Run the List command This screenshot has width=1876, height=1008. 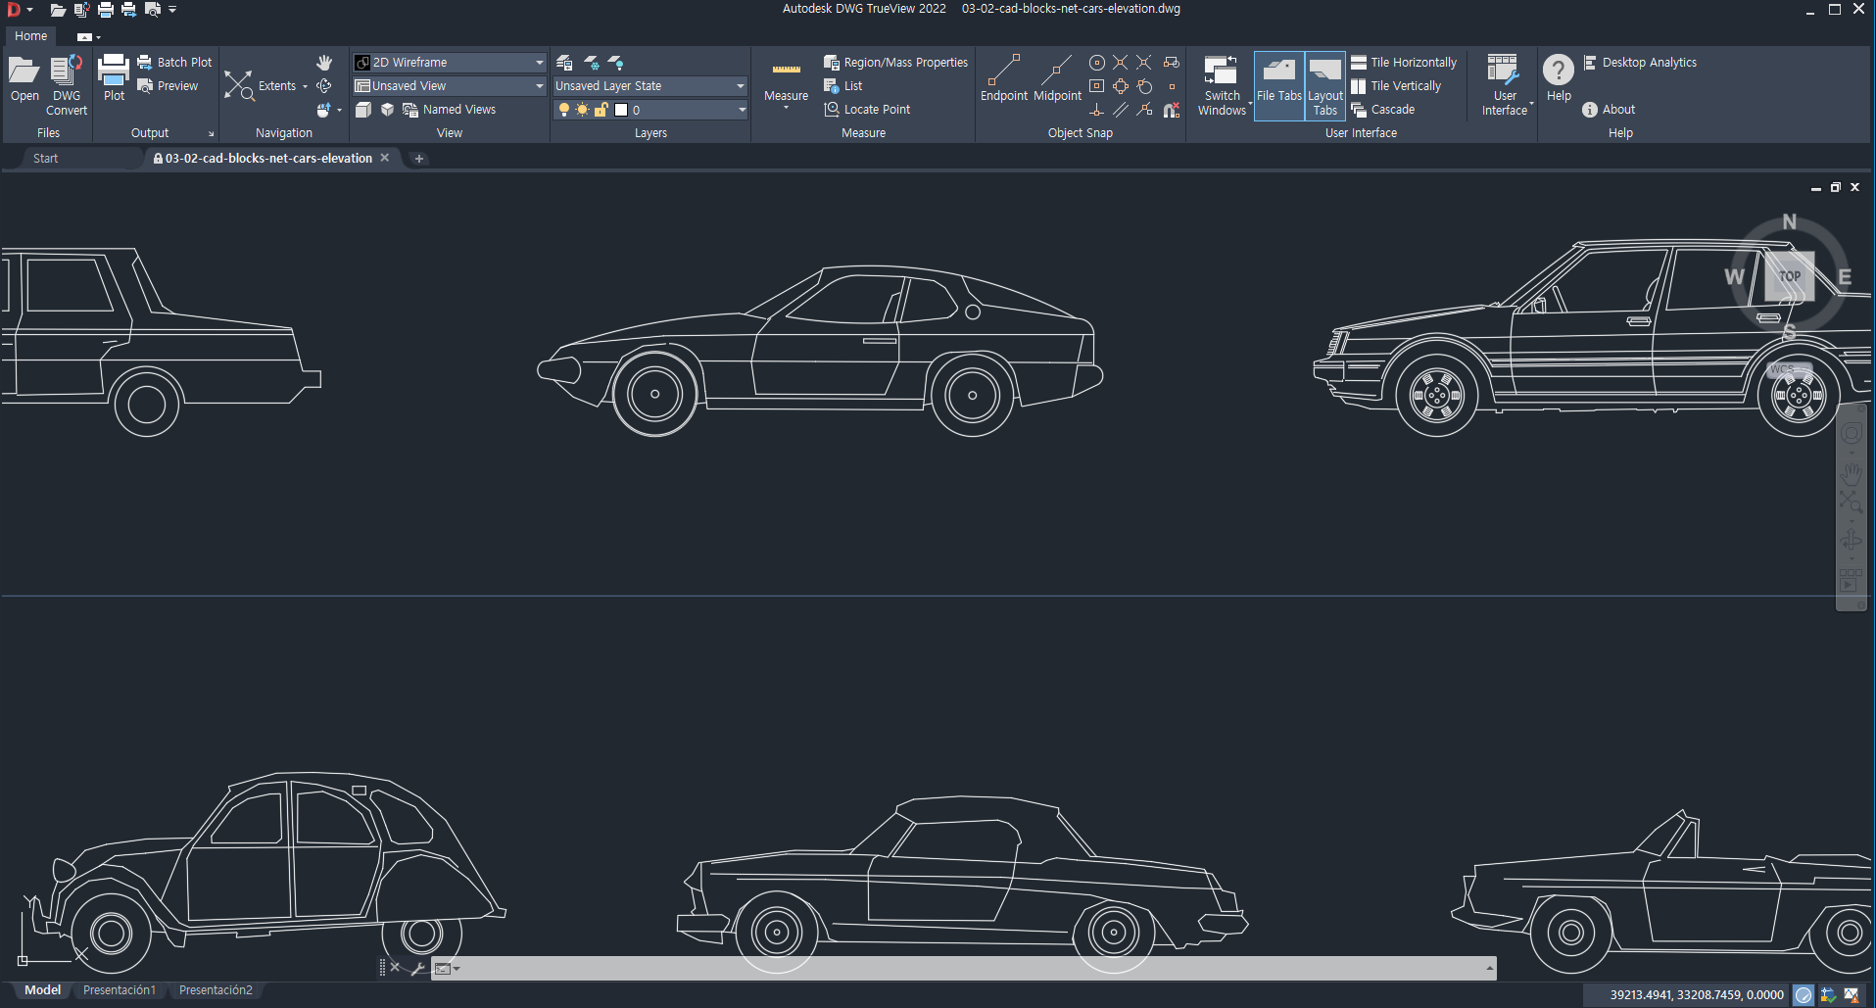point(843,86)
